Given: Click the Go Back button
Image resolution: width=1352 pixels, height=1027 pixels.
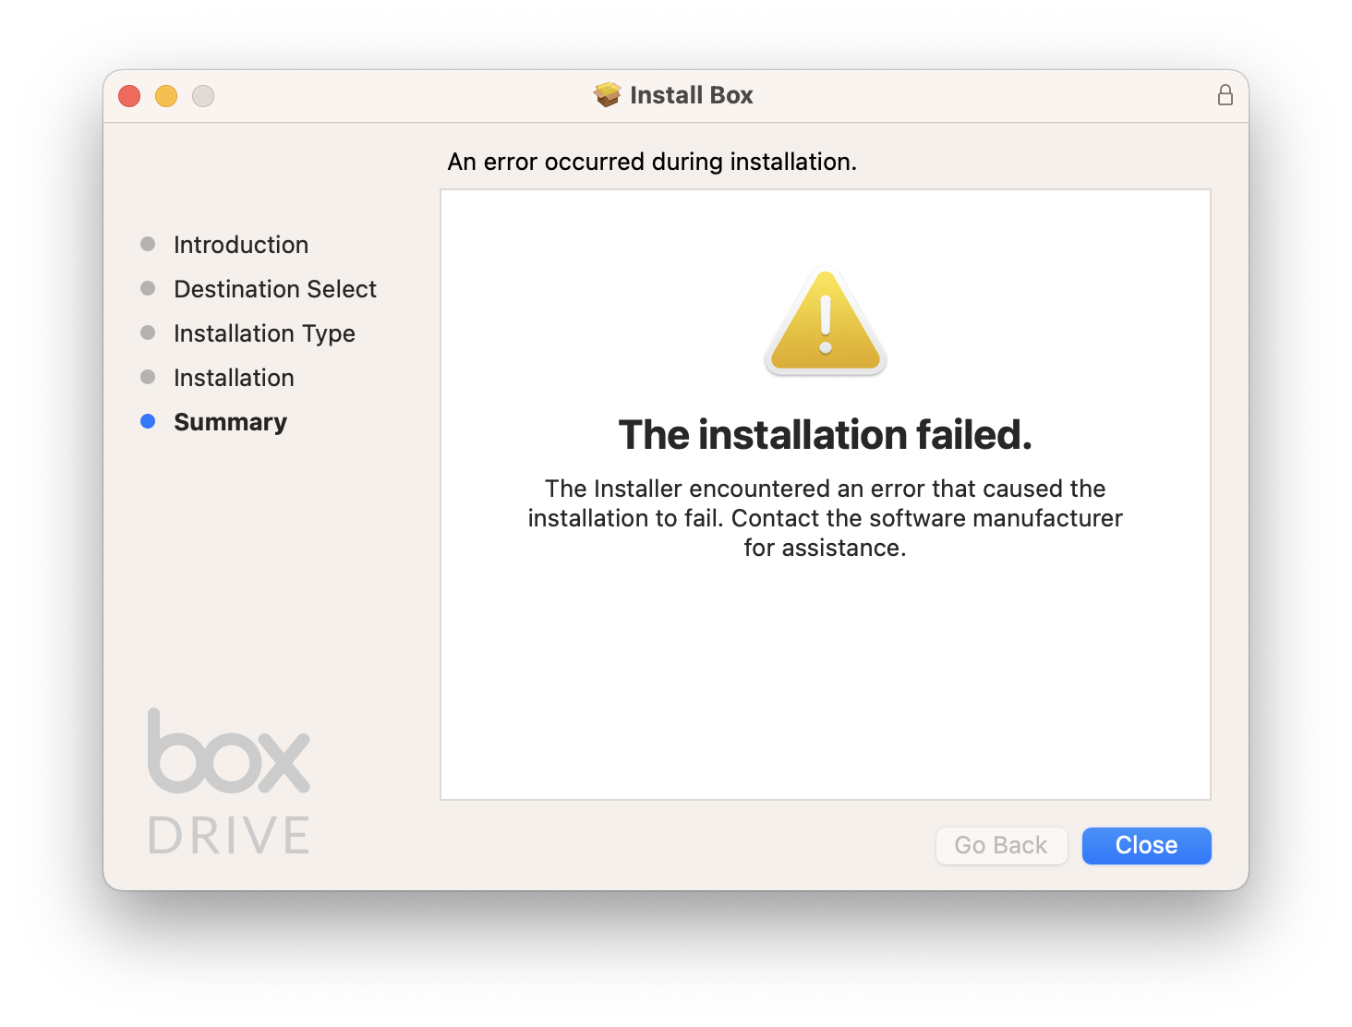Looking at the screenshot, I should click(1001, 845).
